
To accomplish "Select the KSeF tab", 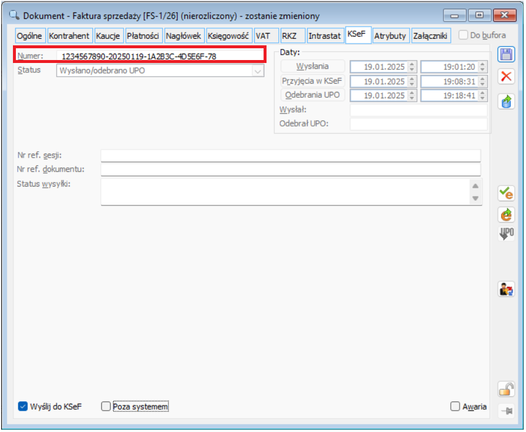I will 358,35.
